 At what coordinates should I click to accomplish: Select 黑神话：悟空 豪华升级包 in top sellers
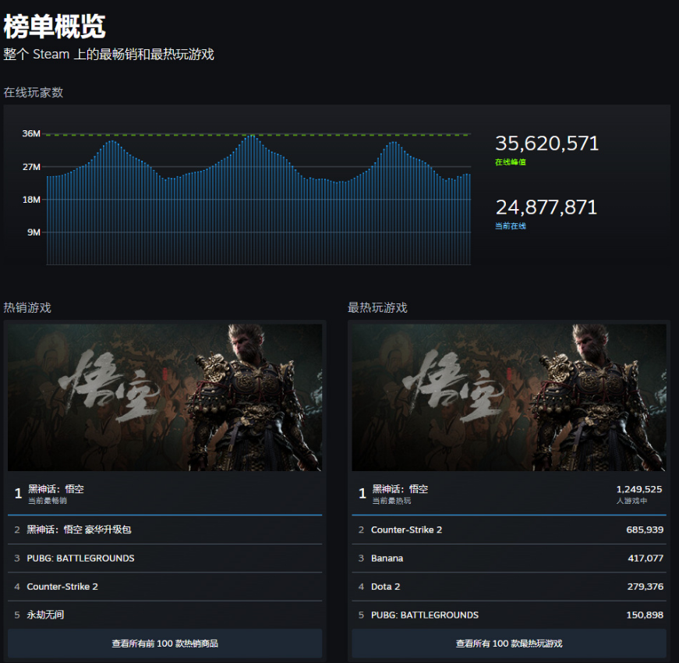click(x=164, y=530)
